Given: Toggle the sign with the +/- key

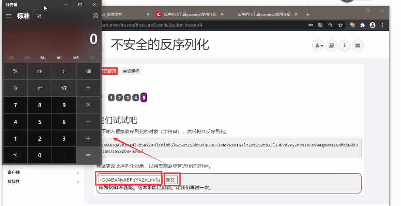Looking at the screenshot, I should (x=15, y=155).
